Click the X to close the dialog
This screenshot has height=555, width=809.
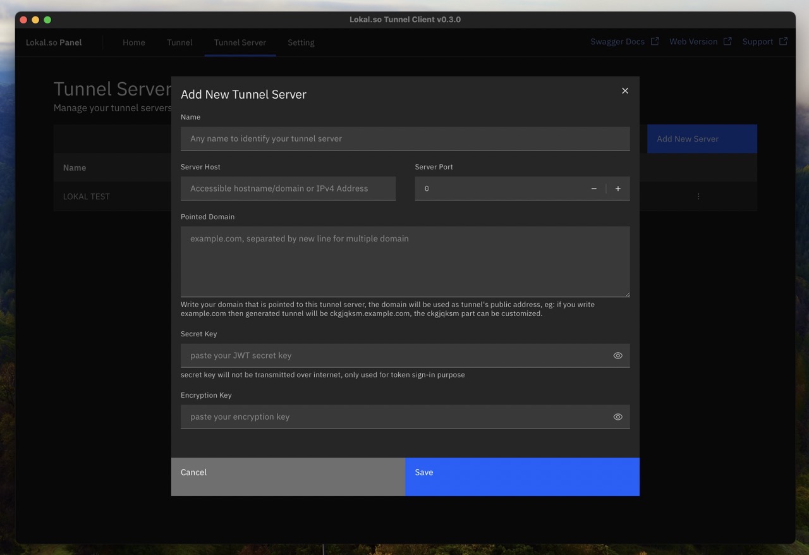tap(625, 90)
